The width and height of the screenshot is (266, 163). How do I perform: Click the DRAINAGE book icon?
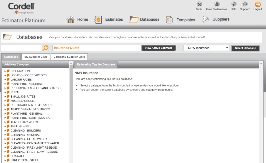pos(8,156)
